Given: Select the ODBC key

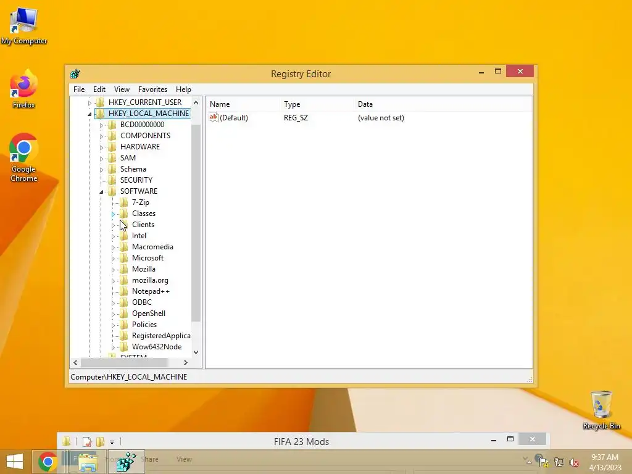Looking at the screenshot, I should (141, 302).
